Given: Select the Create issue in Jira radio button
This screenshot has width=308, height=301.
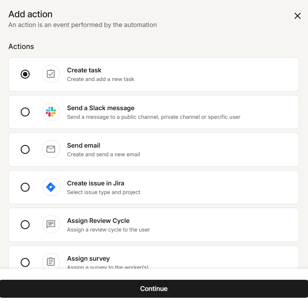Looking at the screenshot, I should [25, 187].
